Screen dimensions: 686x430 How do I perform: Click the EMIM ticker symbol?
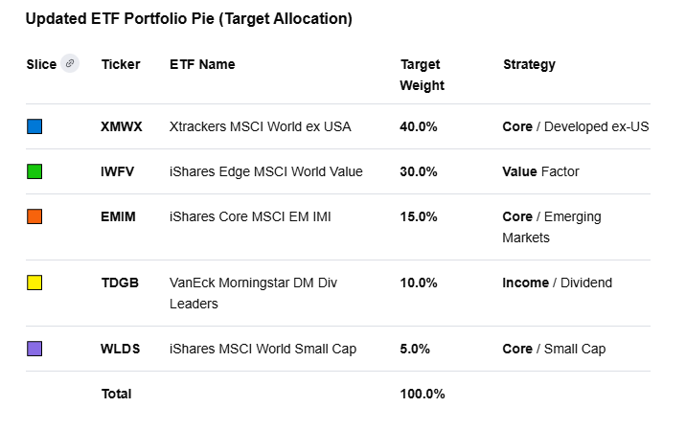[x=118, y=216]
